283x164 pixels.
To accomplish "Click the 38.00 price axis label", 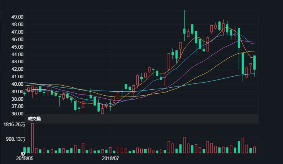I will 17,99.
